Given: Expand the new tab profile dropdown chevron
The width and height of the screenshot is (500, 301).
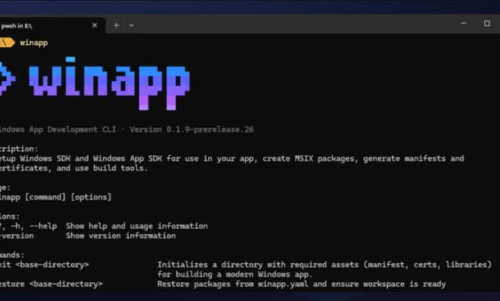Looking at the screenshot, I should tap(131, 25).
